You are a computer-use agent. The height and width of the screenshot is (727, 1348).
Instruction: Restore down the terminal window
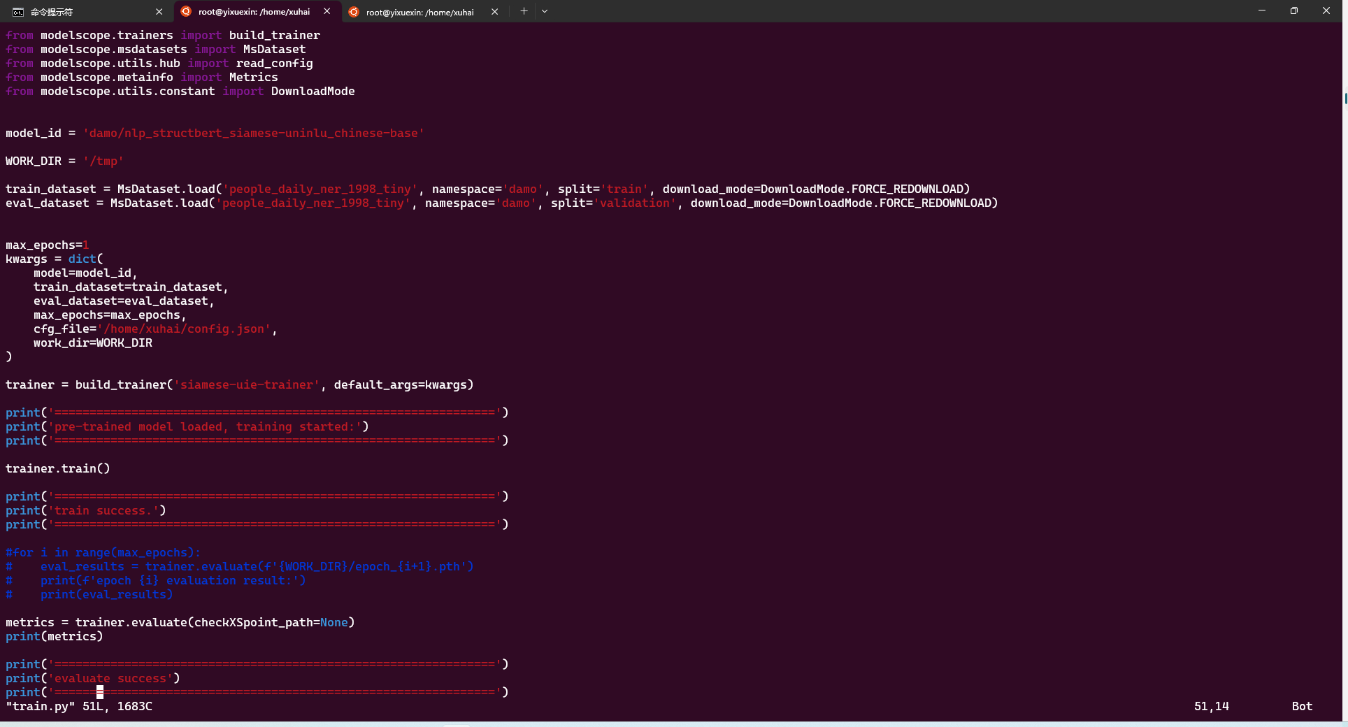pyautogui.click(x=1294, y=11)
